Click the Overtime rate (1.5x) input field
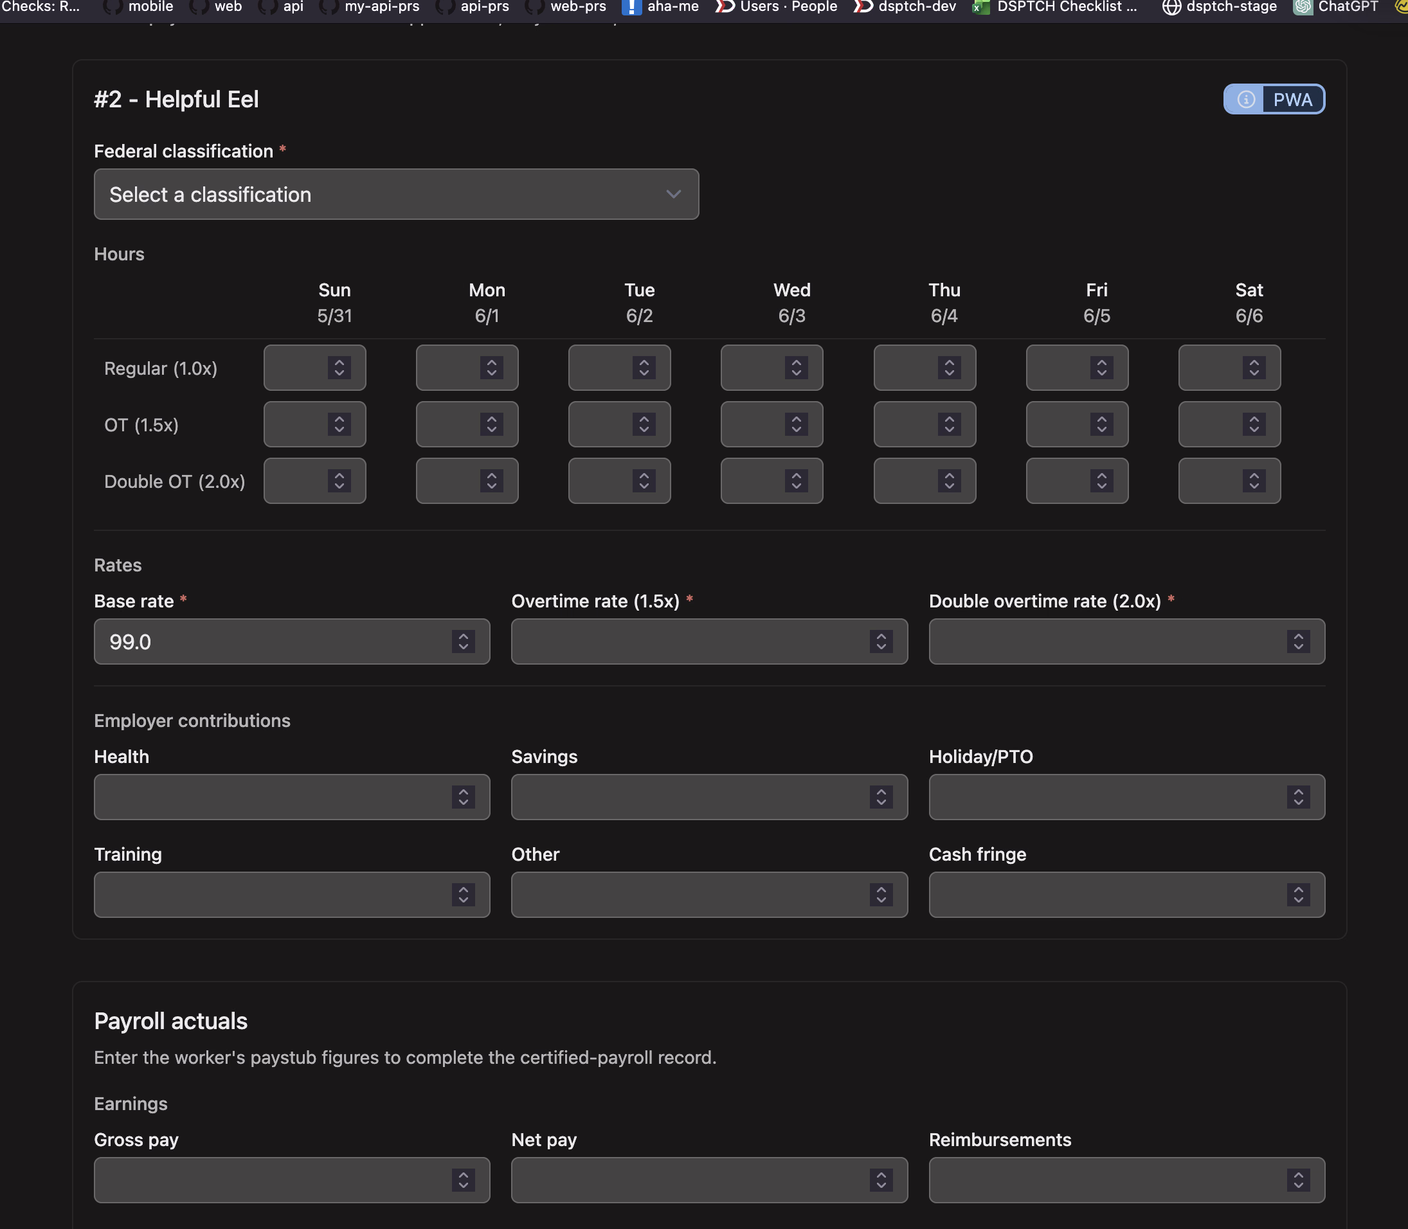The height and width of the screenshot is (1229, 1408). (709, 641)
